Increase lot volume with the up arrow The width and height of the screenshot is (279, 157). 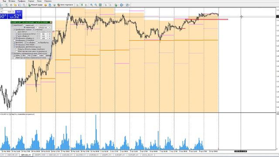tap(14, 12)
